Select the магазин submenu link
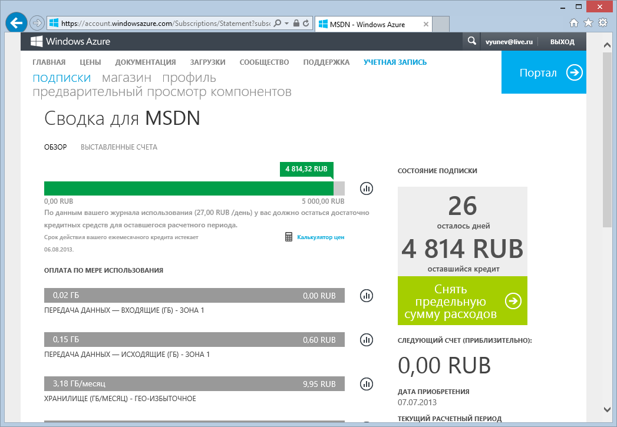The width and height of the screenshot is (617, 427). [126, 78]
